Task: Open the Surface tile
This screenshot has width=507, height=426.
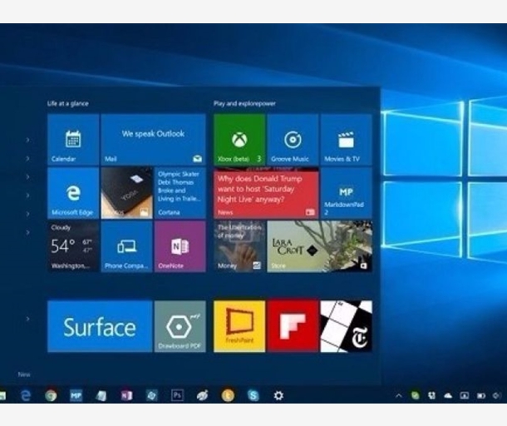Action: click(x=100, y=326)
